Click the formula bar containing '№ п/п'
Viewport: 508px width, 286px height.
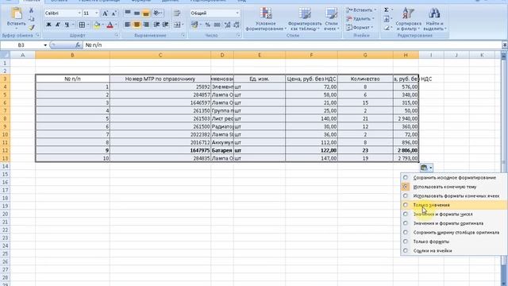point(291,45)
